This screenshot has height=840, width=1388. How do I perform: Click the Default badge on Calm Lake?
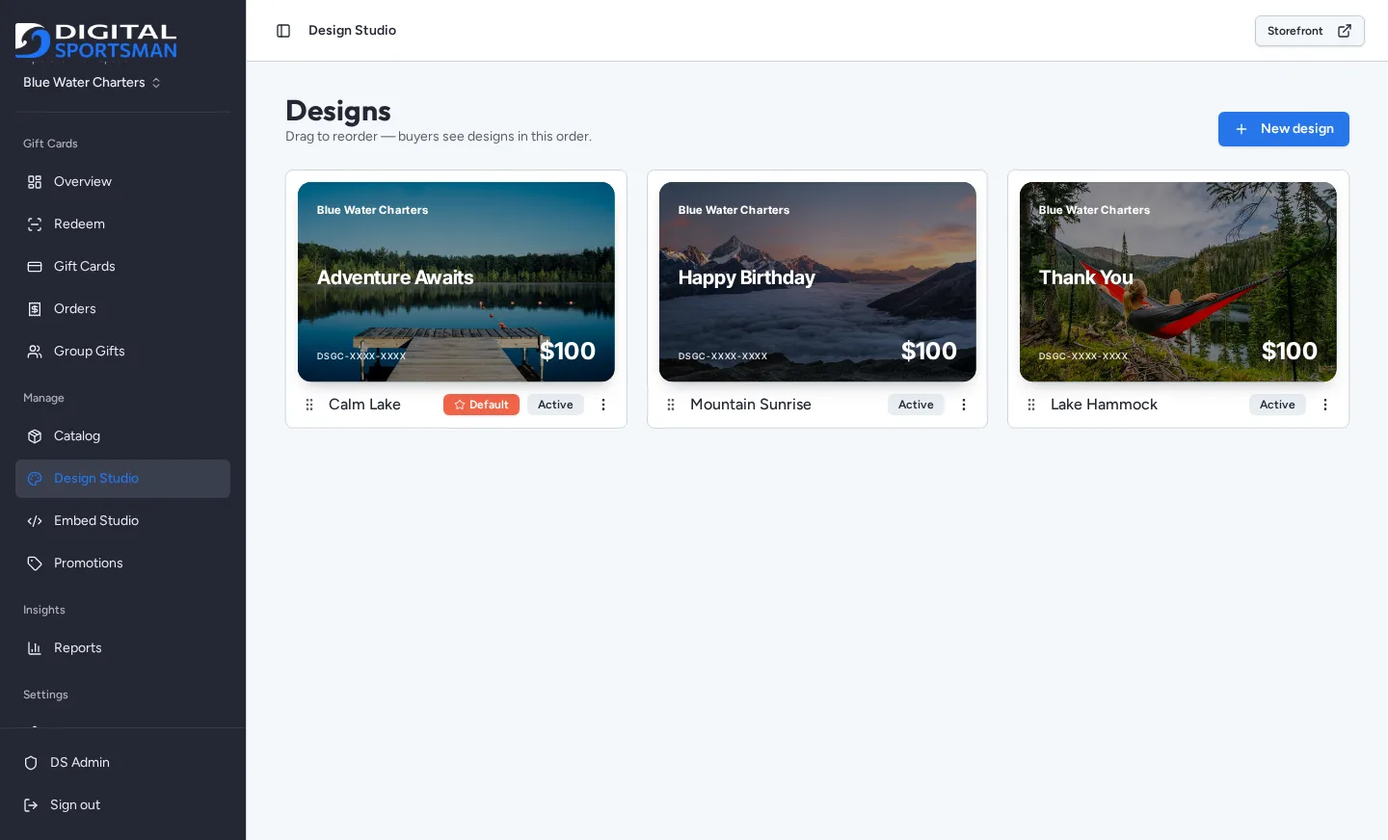tap(481, 405)
